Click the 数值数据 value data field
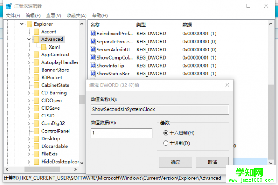Screen dimensions: 278x185 click(121, 133)
